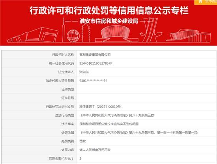
Task: Select legal representative name 张向东
Action: (x=84, y=72)
